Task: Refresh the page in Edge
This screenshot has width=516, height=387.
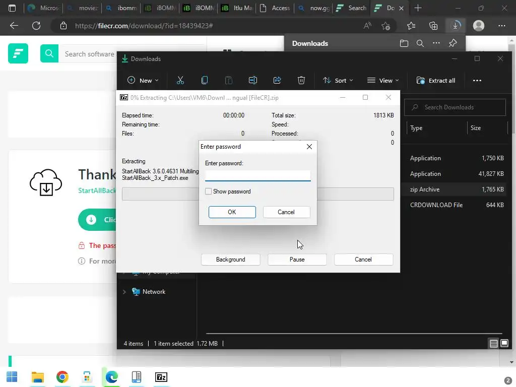Action: coord(36,26)
